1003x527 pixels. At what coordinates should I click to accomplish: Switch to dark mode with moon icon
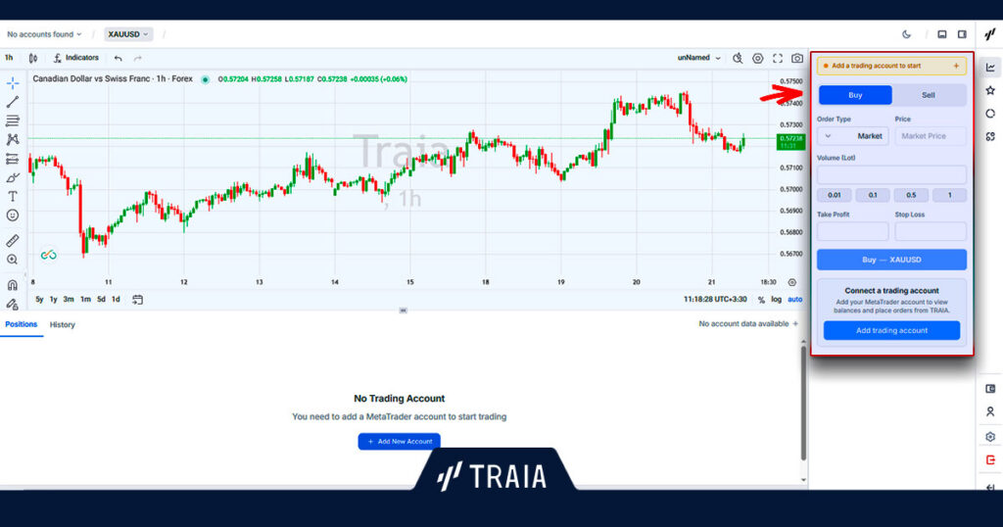pyautogui.click(x=906, y=34)
